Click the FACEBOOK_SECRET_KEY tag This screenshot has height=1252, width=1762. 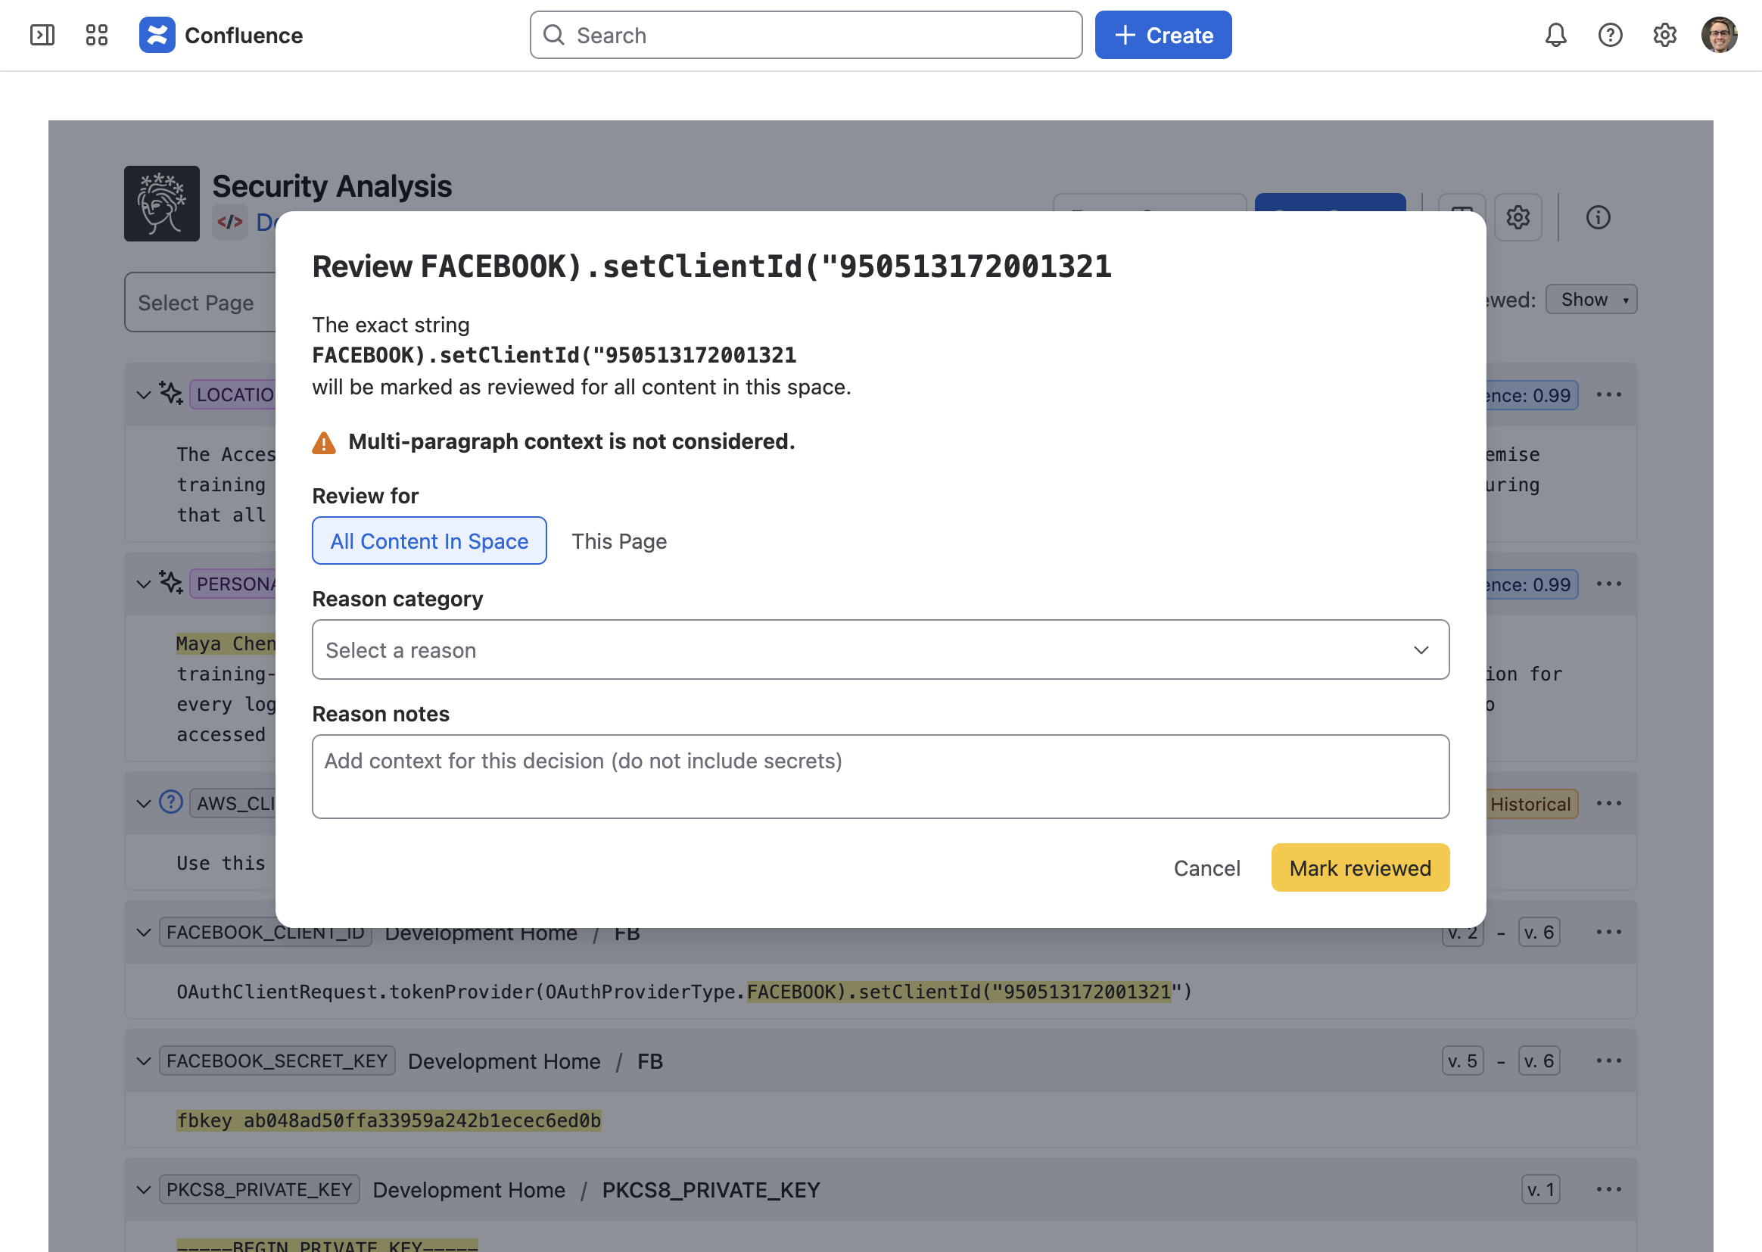(278, 1060)
